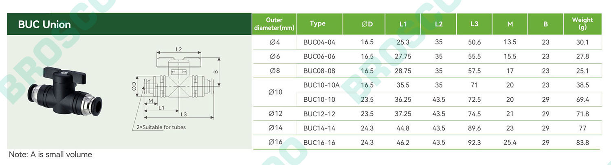Viewport: 611px width, 165px height.
Task: Click the ∅D dimension label in drawing
Action: (x=134, y=86)
